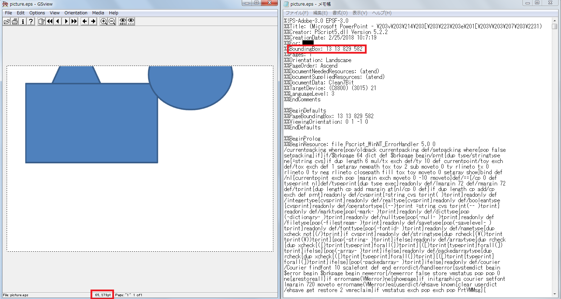Open the 表示(V) menu in Notepad
This screenshot has width=561, height=299.
[x=360, y=13]
